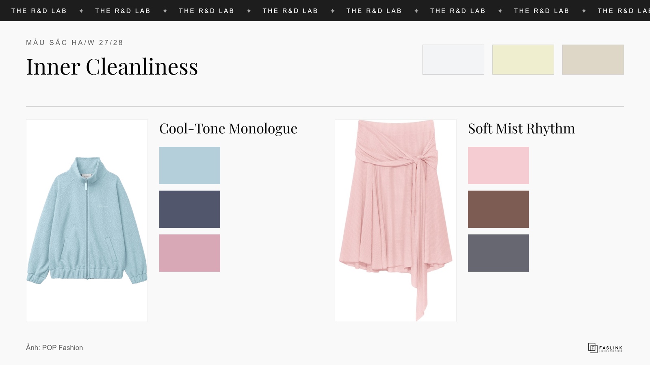Image resolution: width=650 pixels, height=365 pixels.
Task: Click the first THE R&D LAB banner text
Action: [x=39, y=11]
